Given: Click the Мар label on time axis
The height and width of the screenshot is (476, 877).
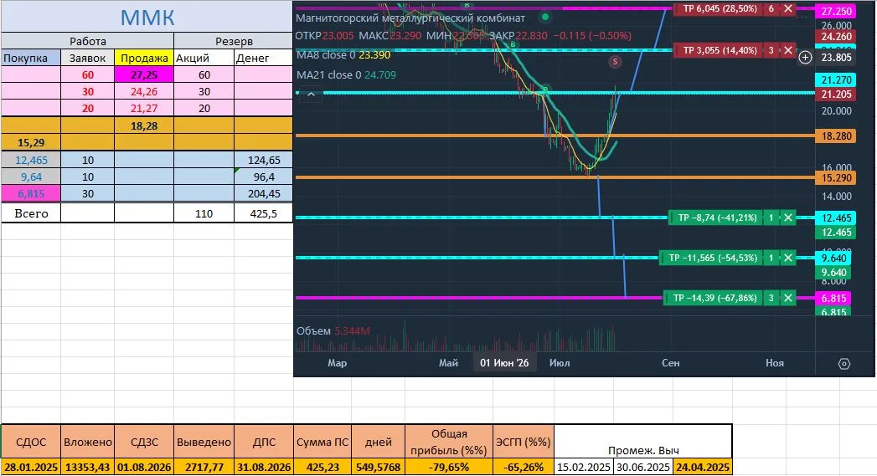Looking at the screenshot, I should [x=338, y=362].
